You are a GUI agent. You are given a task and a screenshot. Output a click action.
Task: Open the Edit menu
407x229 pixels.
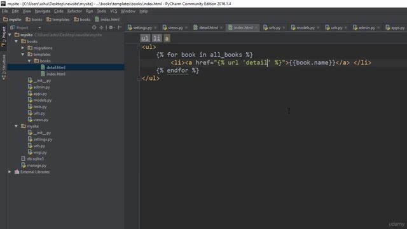(x=15, y=11)
